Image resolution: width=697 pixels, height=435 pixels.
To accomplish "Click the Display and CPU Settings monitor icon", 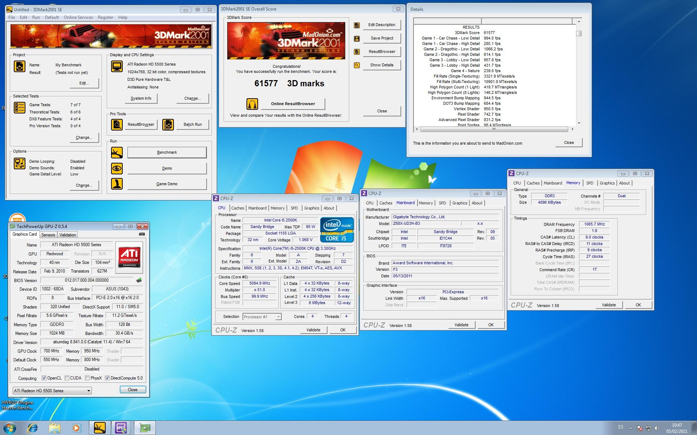I will (x=117, y=67).
